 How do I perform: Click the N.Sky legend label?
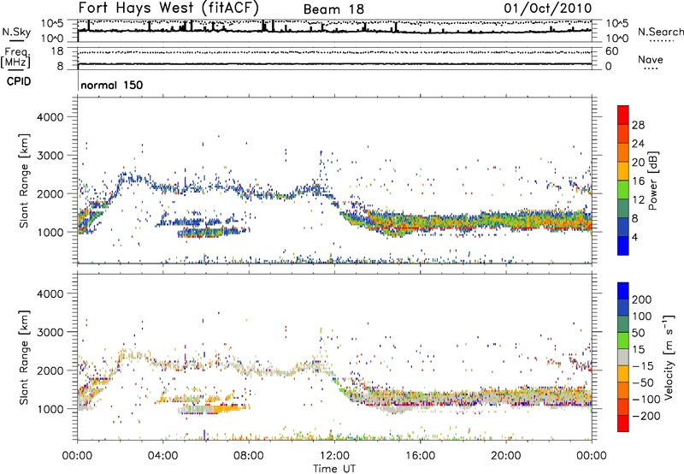[16, 32]
